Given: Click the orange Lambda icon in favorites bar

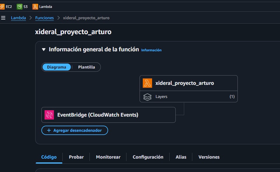Looking at the screenshot, I should click(x=35, y=6).
